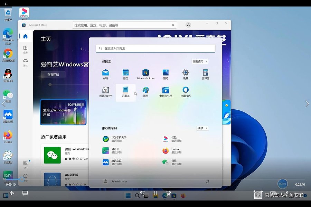Toggle the video captions icon
Viewport: 311px width, 207px height.
25,193
